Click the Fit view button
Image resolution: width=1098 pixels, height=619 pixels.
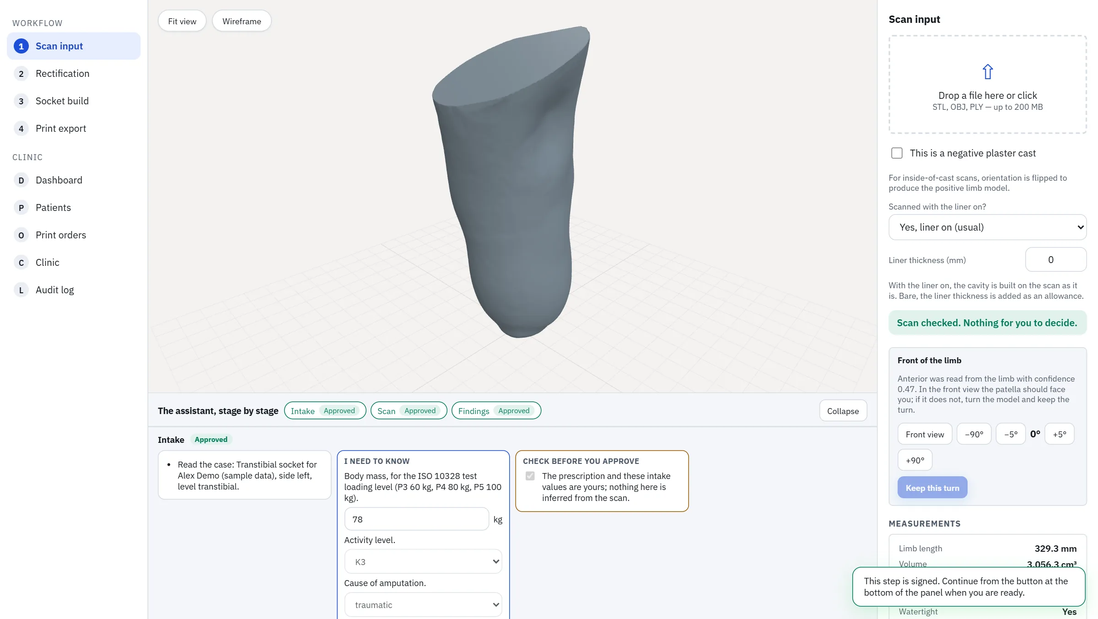[182, 21]
